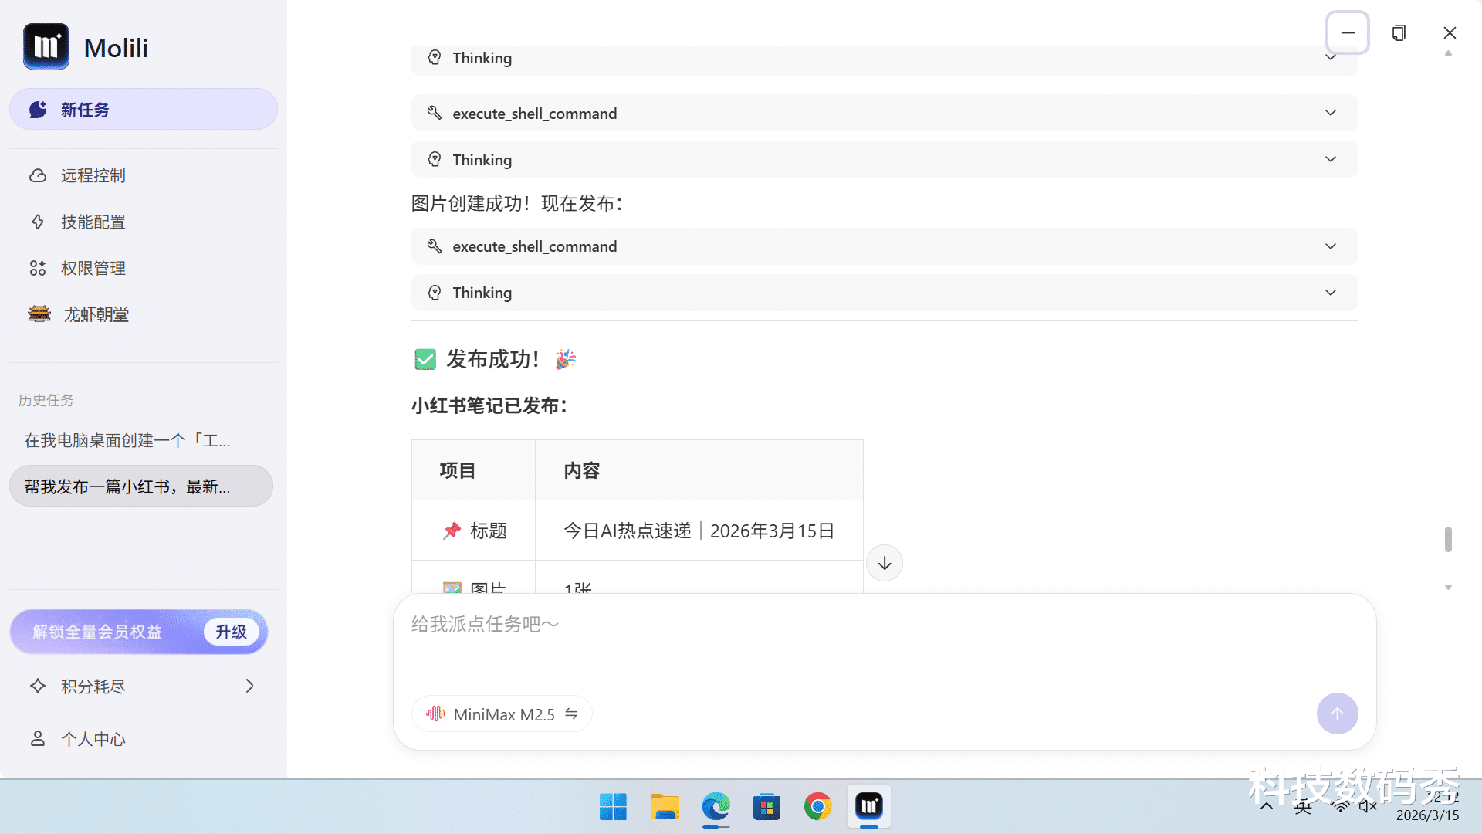Expand the middle Thinking block chevron
The image size is (1482, 834).
(x=1331, y=160)
